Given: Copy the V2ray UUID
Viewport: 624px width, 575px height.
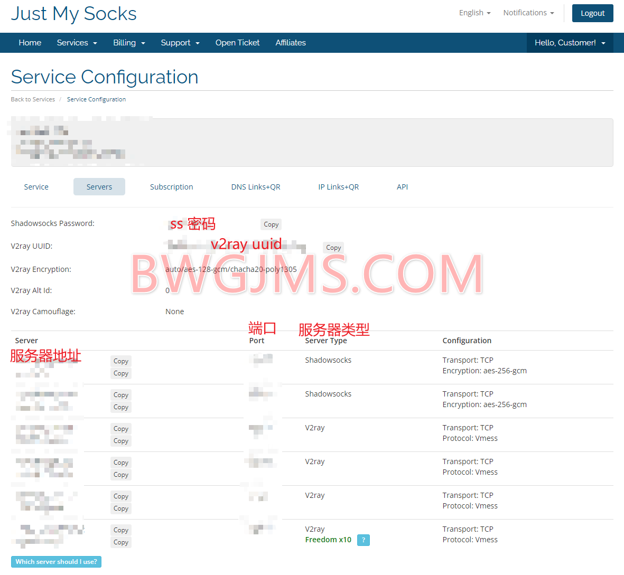Looking at the screenshot, I should click(333, 248).
